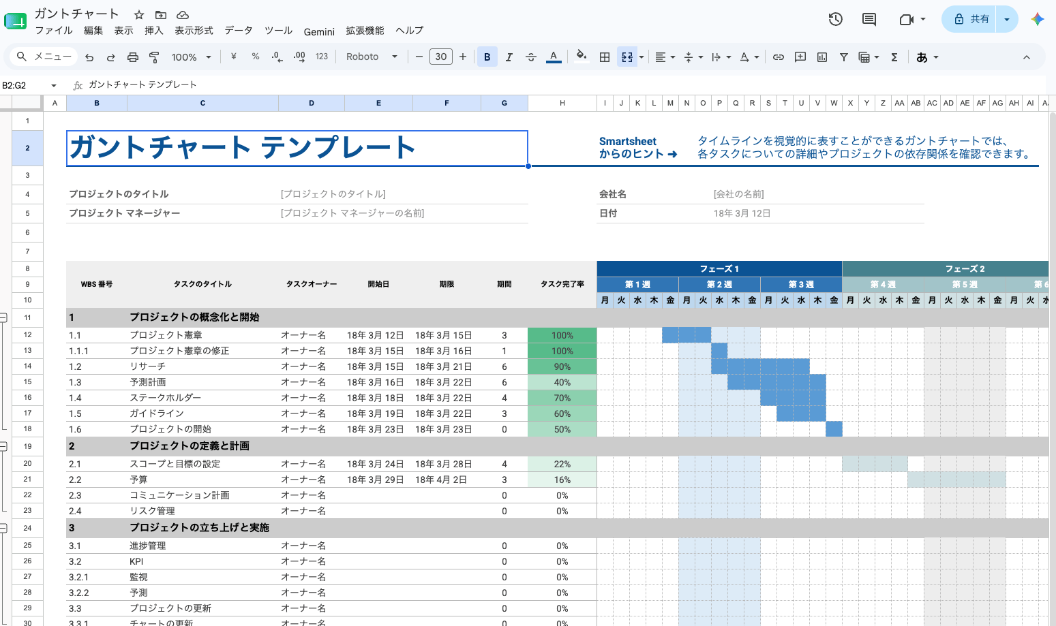Image resolution: width=1056 pixels, height=626 pixels.
Task: Open the Sheets home logo
Action: [15, 20]
